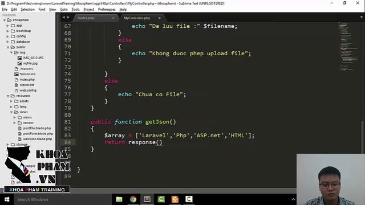
Task: Switch to the routes.php tab
Action: 86,18
